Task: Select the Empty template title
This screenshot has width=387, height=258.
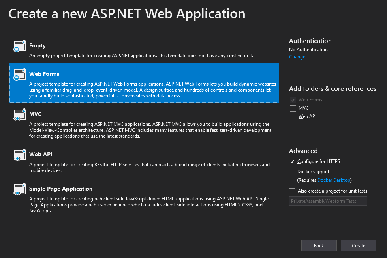Action: [x=38, y=46]
